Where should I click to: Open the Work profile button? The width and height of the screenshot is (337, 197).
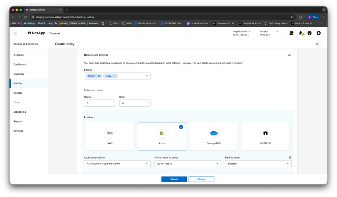(x=314, y=17)
